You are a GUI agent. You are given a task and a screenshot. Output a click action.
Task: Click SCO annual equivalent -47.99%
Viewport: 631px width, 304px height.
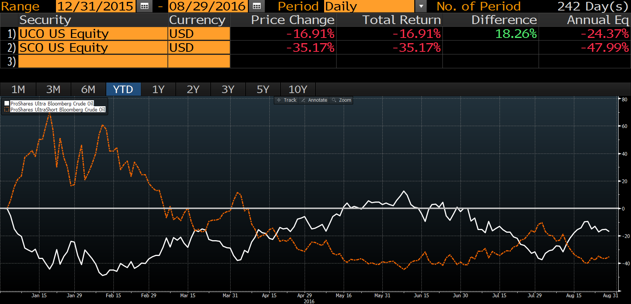click(605, 48)
